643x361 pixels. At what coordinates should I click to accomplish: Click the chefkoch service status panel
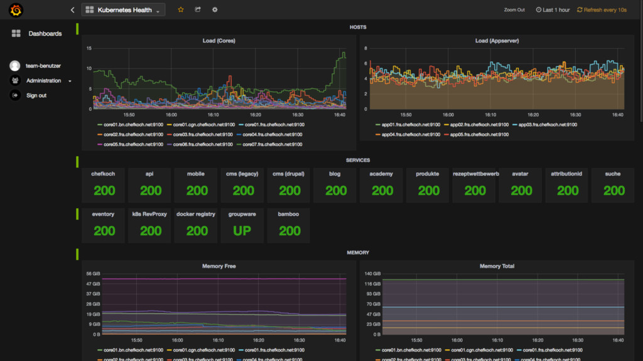coord(103,185)
